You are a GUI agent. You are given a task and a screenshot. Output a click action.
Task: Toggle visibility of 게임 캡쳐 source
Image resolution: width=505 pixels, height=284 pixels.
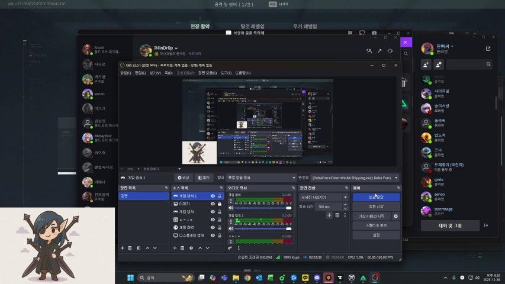pyautogui.click(x=213, y=212)
